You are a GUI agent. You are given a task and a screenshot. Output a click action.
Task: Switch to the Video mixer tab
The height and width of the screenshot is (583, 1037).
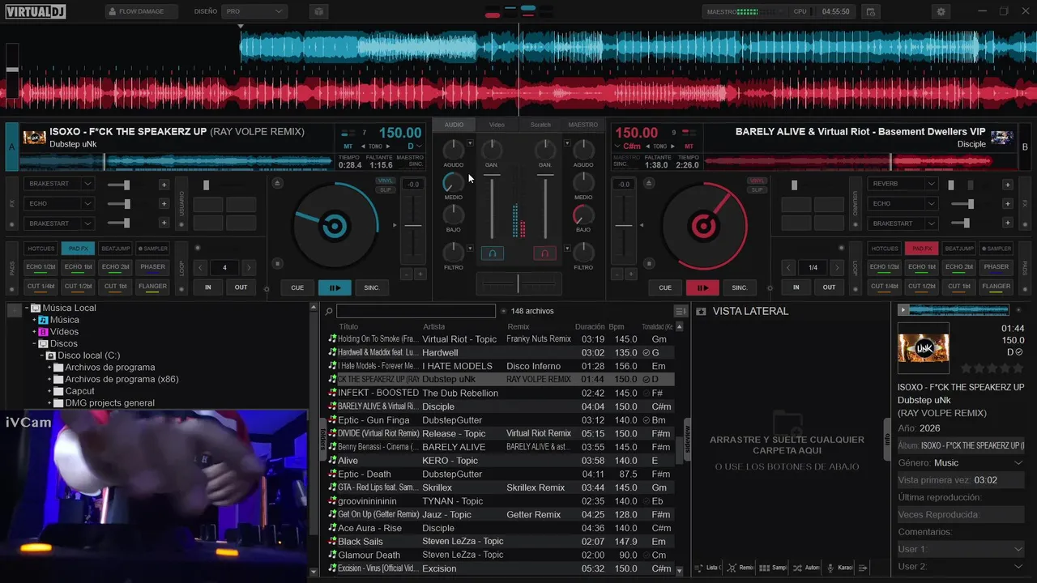coord(497,125)
